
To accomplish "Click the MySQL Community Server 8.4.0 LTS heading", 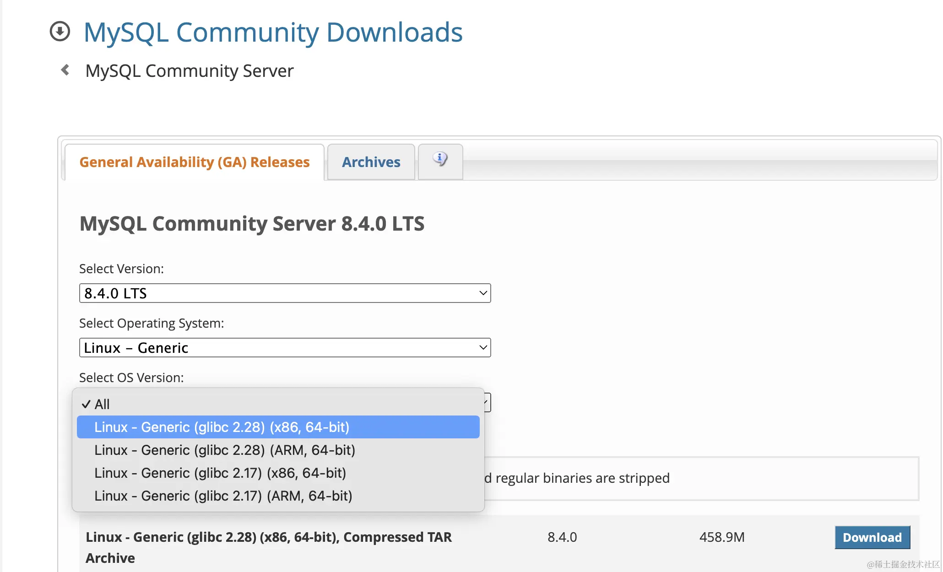I will pos(252,224).
